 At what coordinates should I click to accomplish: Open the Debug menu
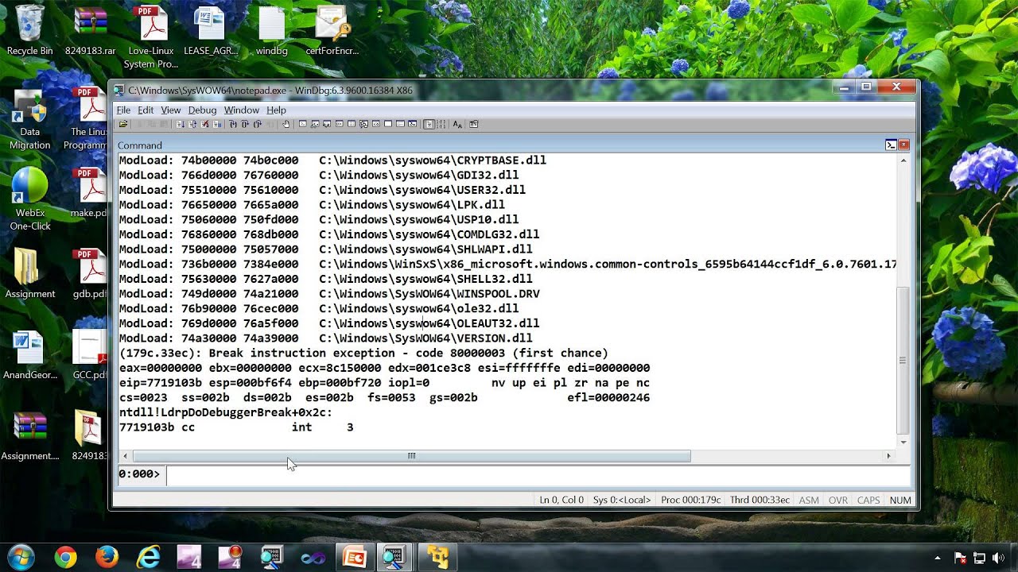pyautogui.click(x=202, y=110)
